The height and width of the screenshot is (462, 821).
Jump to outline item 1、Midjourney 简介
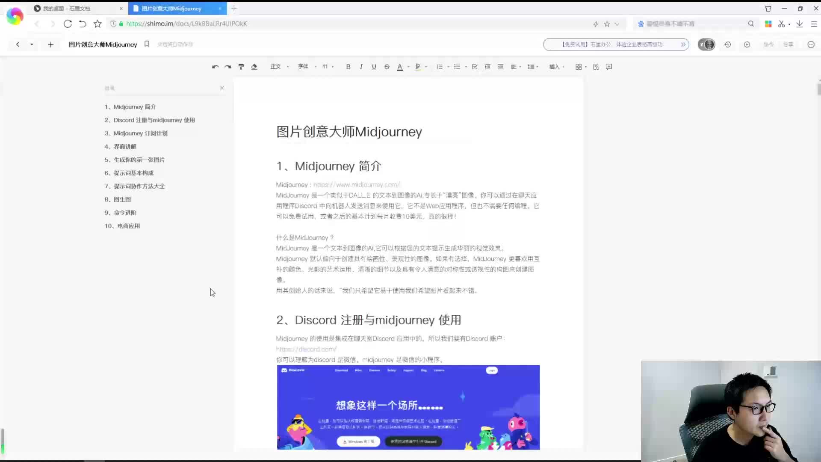click(x=130, y=107)
